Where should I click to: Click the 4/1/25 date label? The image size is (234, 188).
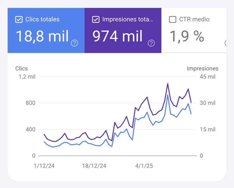pos(144,166)
